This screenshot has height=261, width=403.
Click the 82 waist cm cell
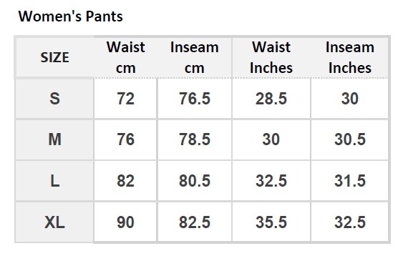126,181
